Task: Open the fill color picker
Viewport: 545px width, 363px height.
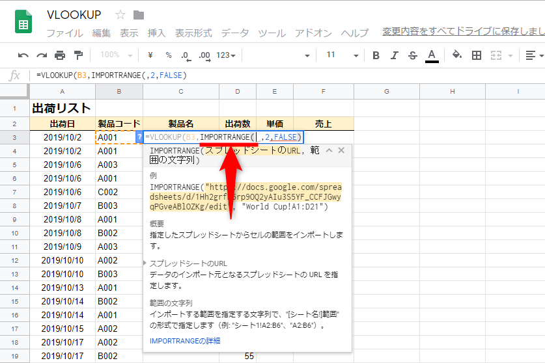Action: pyautogui.click(x=456, y=55)
